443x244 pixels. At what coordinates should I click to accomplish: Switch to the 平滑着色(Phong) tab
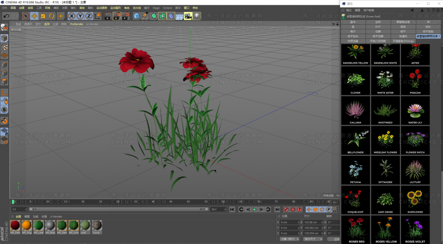pos(403,41)
